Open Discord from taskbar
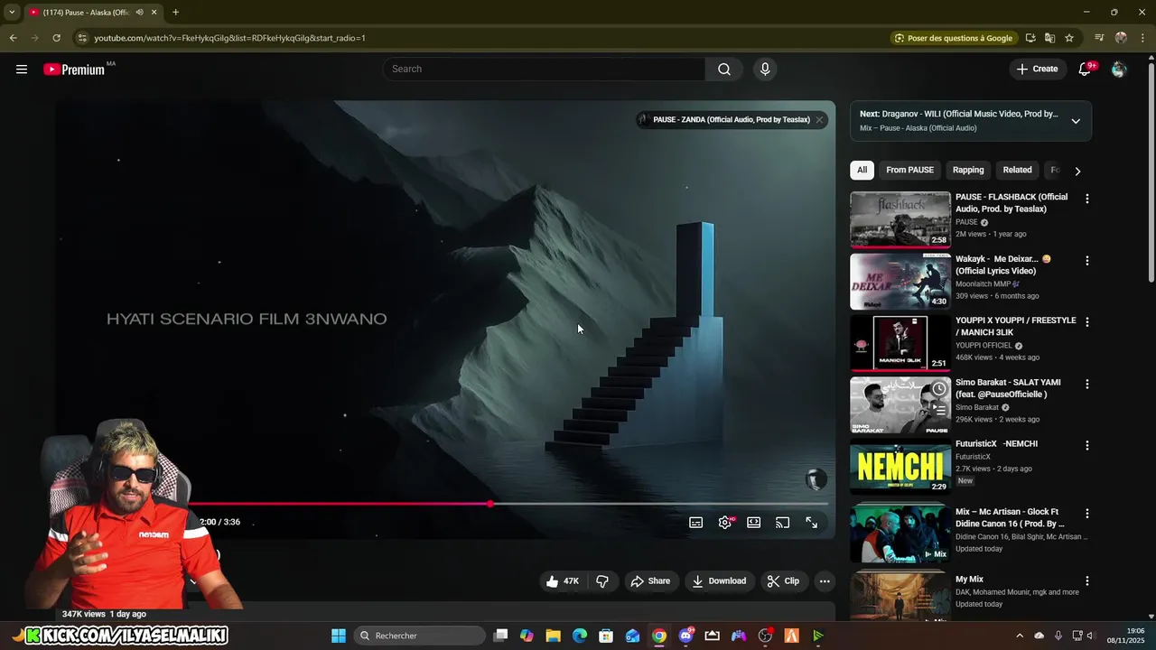 [686, 636]
